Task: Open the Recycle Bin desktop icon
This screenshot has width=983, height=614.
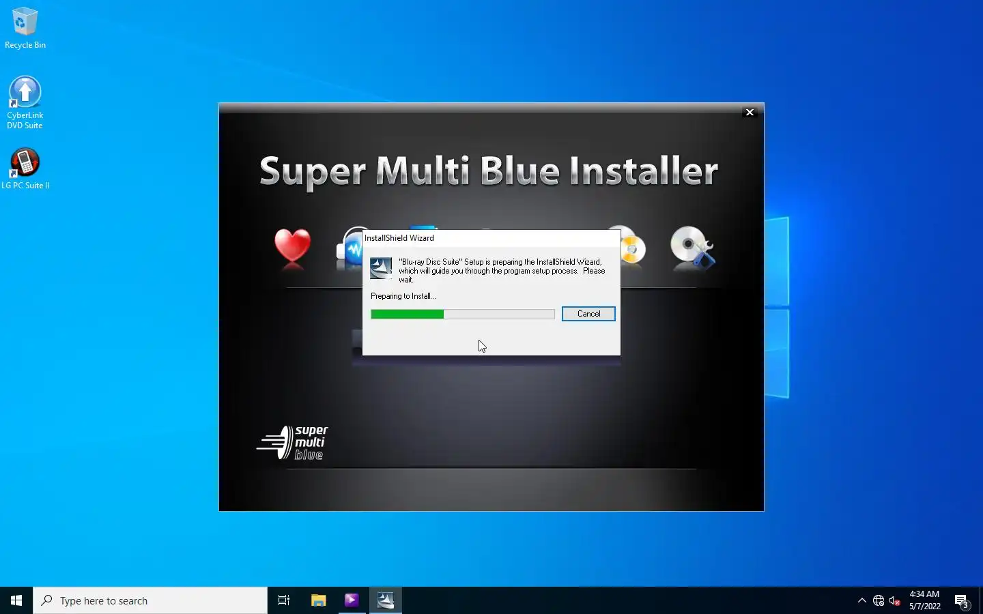Action: 25,28
